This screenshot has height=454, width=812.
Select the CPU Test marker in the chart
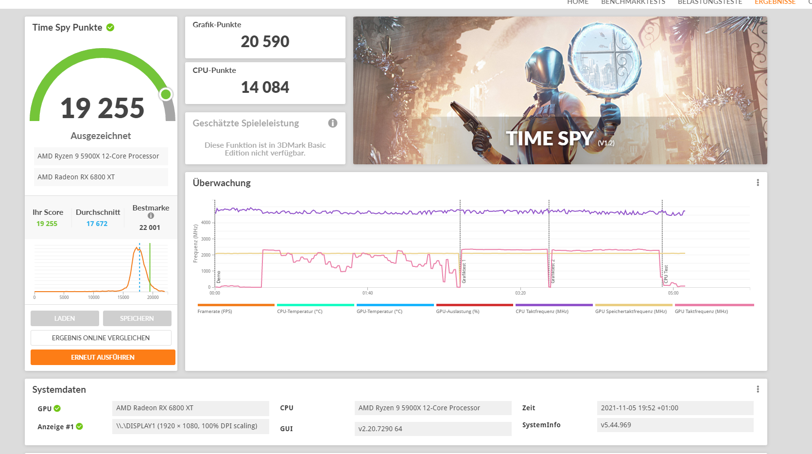click(x=666, y=274)
